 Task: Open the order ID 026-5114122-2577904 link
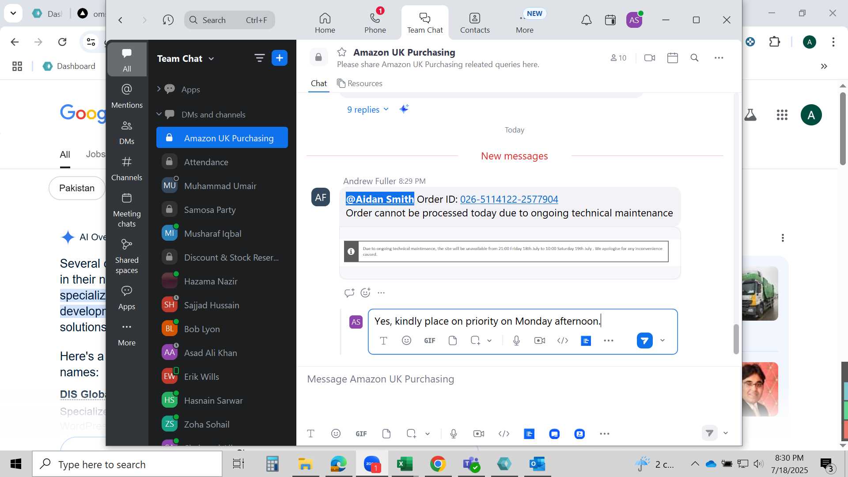pyautogui.click(x=509, y=199)
